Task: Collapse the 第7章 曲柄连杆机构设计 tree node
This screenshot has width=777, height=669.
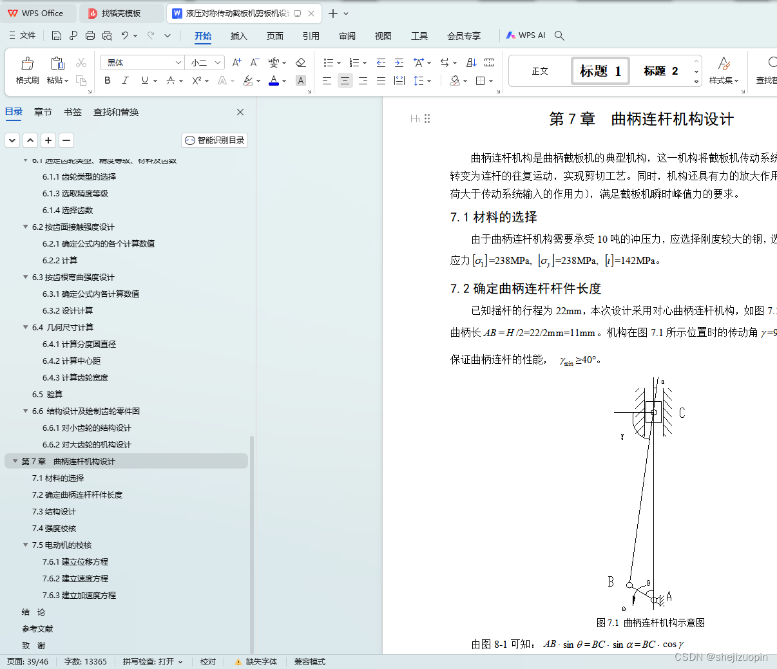Action: point(15,461)
